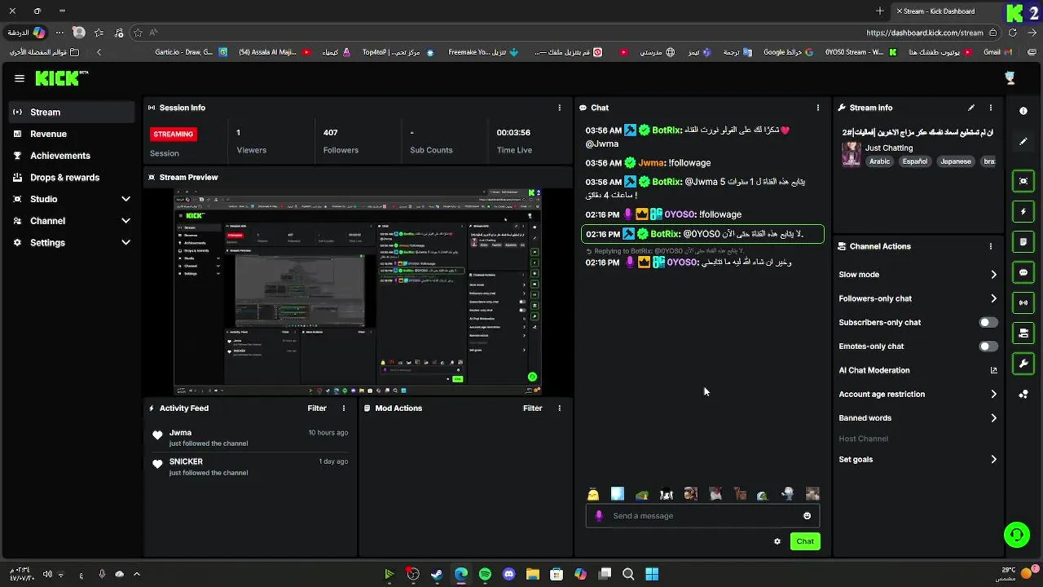The image size is (1043, 587).
Task: Toggle Emotes-only chat switch
Action: point(988,346)
